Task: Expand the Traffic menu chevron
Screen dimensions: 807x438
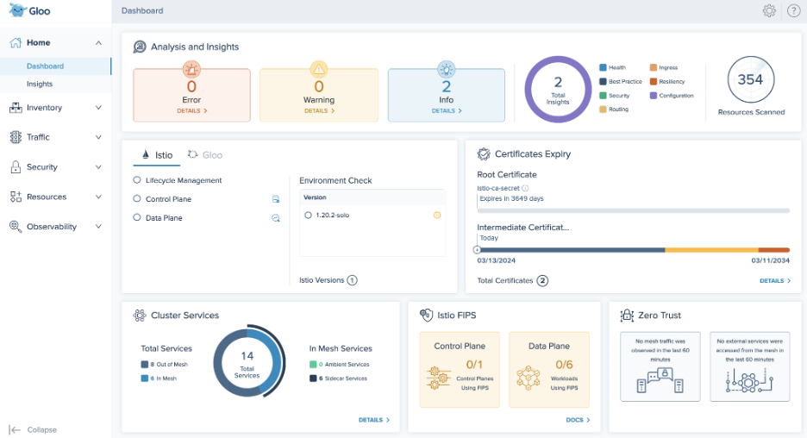Action: pyautogui.click(x=98, y=137)
